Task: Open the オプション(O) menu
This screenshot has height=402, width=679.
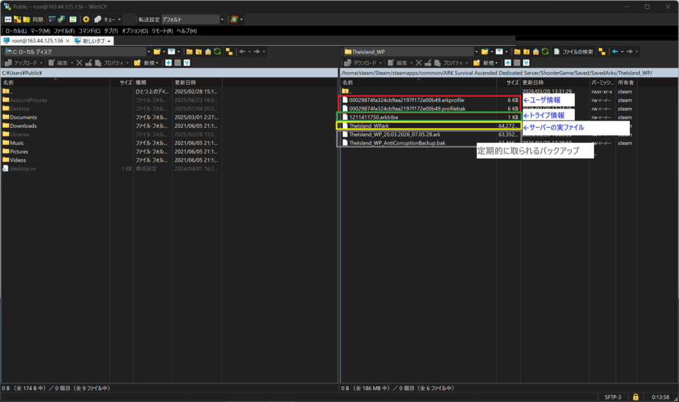Action: (x=135, y=30)
